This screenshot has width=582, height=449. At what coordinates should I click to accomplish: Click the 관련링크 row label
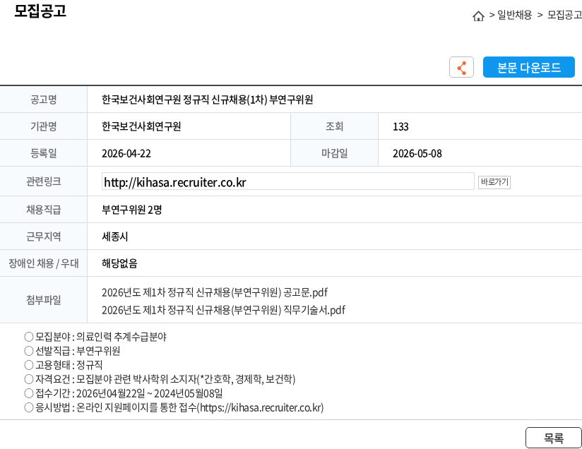pyautogui.click(x=43, y=181)
